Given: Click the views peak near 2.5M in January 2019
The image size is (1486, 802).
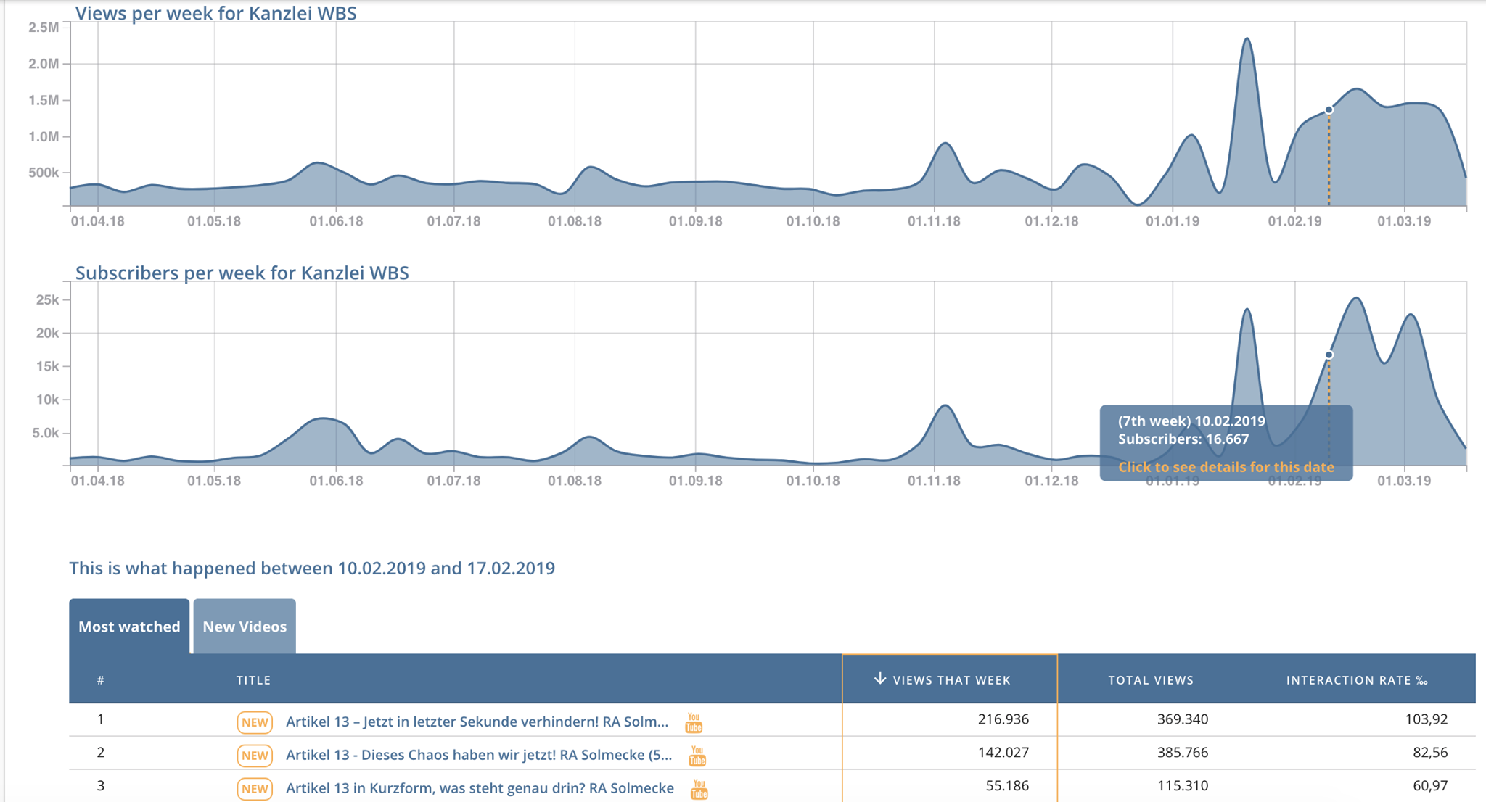Looking at the screenshot, I should pyautogui.click(x=1247, y=39).
